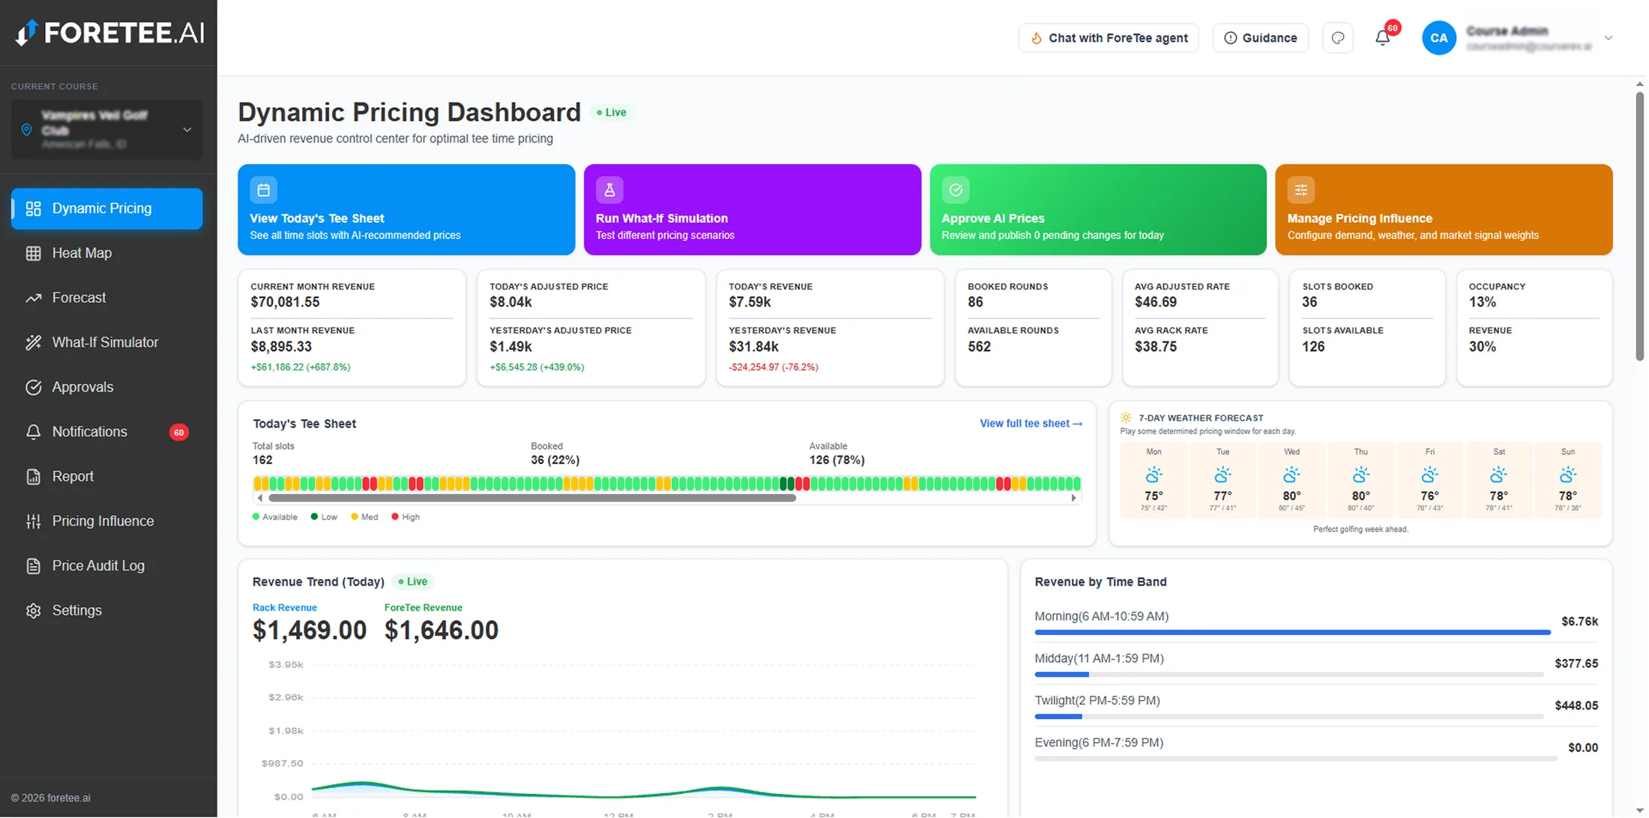Screen dimensions: 1649x818
Task: Click Chat with ForeTee agent button
Action: click(1108, 37)
